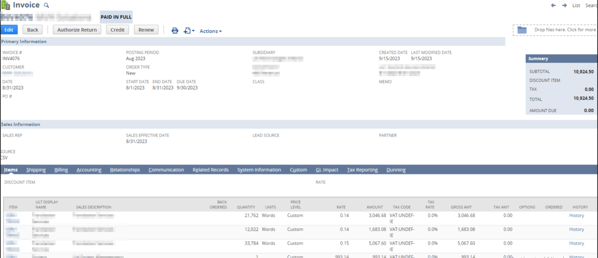Click amount 3,046.68 in Amount column
The height and width of the screenshot is (258, 598).
coord(377,215)
